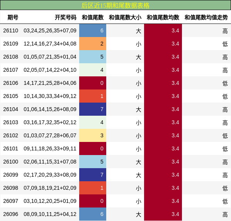Click the 期号 column header
The width and height of the screenshot is (231, 221).
13,17
